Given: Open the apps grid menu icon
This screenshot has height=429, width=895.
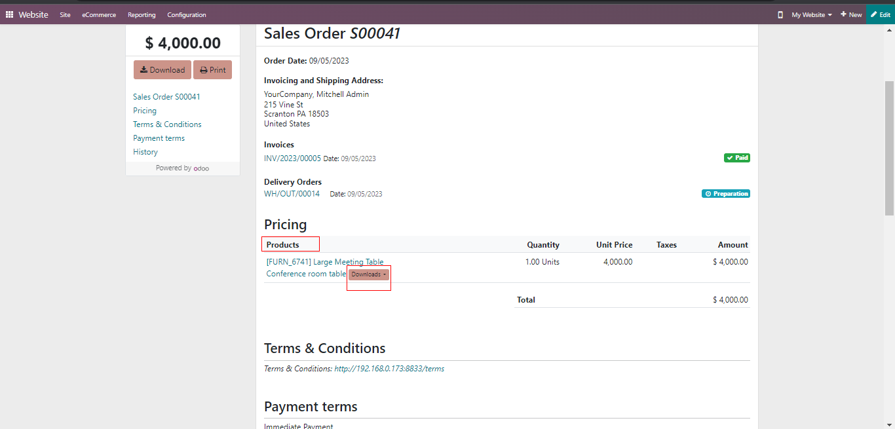Looking at the screenshot, I should (9, 14).
